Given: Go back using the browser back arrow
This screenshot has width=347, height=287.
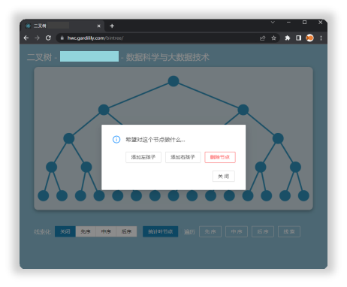Looking at the screenshot, I should [26, 38].
